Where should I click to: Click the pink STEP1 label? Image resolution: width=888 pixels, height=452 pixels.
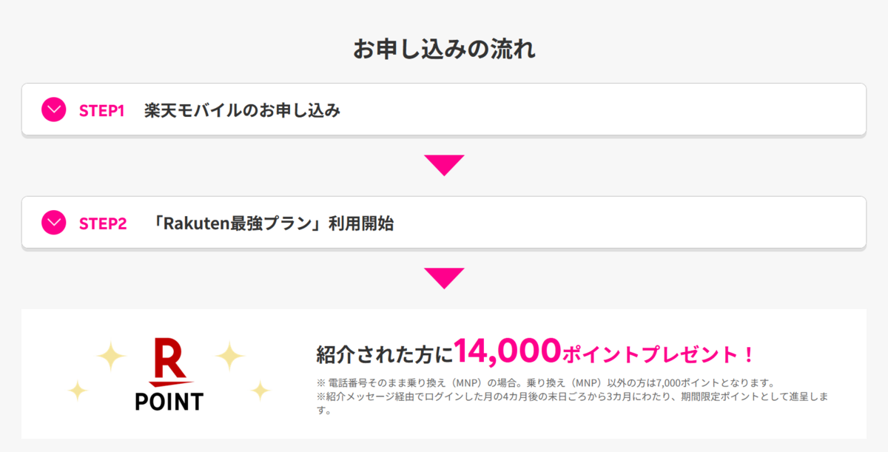101,111
